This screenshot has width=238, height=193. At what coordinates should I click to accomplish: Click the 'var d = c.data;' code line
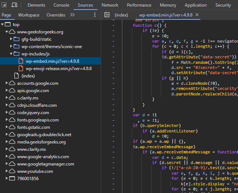[170, 157]
